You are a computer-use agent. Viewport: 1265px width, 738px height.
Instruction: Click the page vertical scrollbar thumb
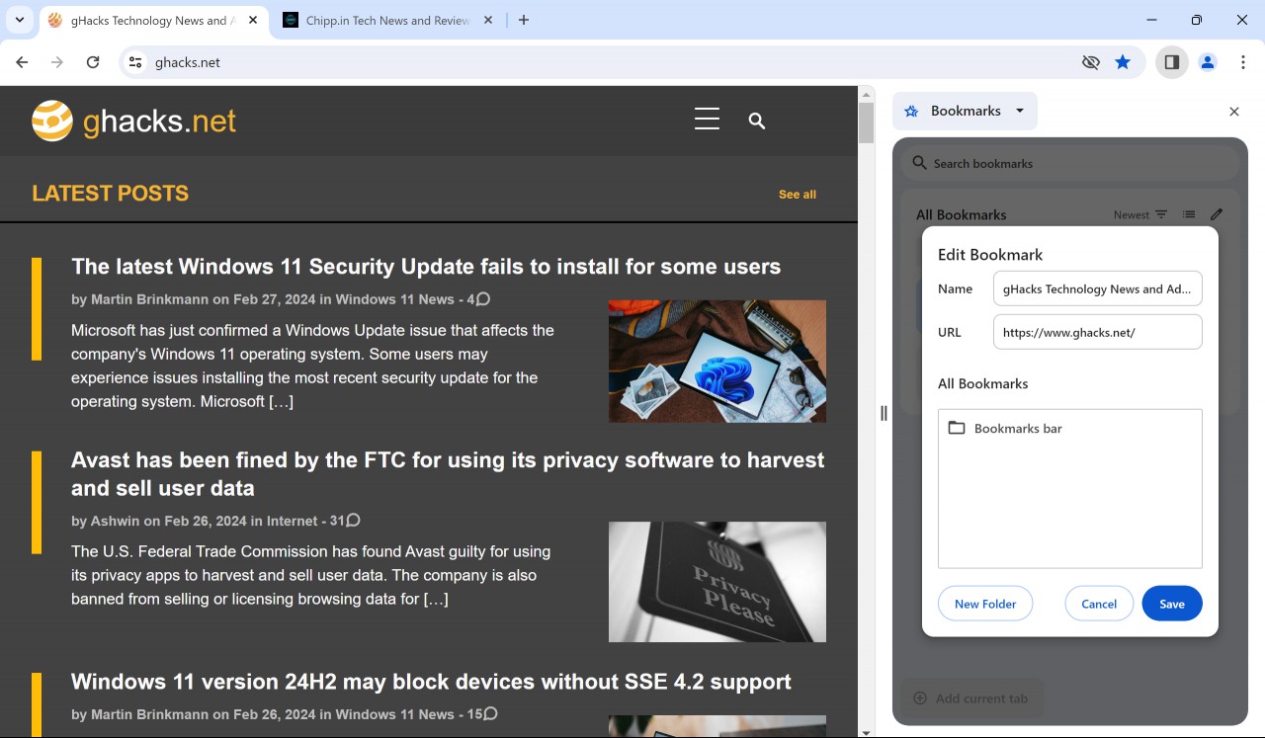point(866,123)
